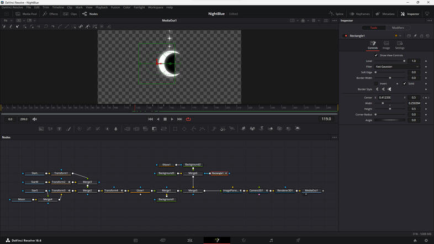
Task: Click the Width value field
Action: tap(414, 103)
